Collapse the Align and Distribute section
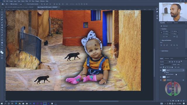Image resolution: width=187 pixels, height=105 pixels. coord(160,40)
